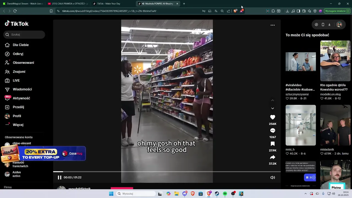The image size is (352, 198).
Task: Open the doctor and child recommended video thumbnail
Action: coord(301,62)
